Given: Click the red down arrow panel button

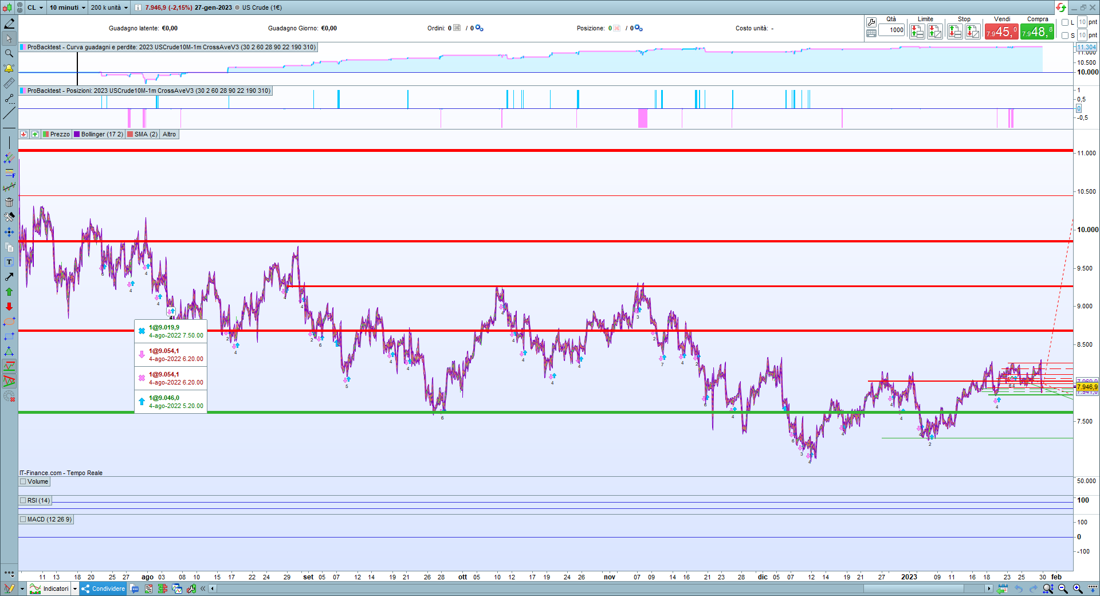Looking at the screenshot, I should tap(23, 134).
